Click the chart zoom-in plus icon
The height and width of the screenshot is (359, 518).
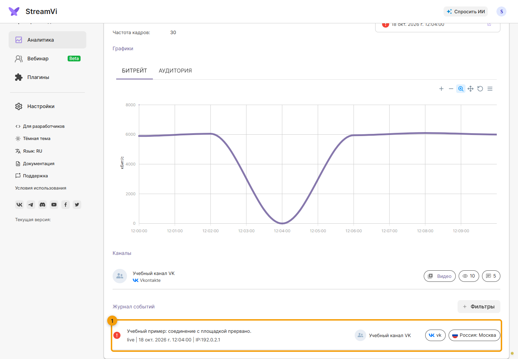[441, 89]
